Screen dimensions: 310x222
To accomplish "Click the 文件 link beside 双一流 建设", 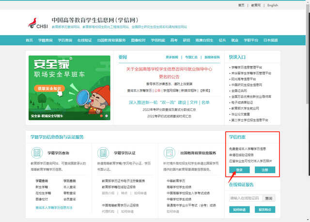I will [x=194, y=102].
